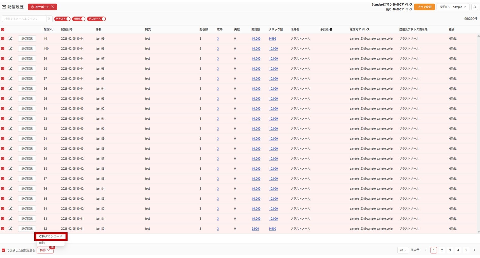Expand the 20 items-per-page selector
The height and width of the screenshot is (258, 480).
(403, 250)
